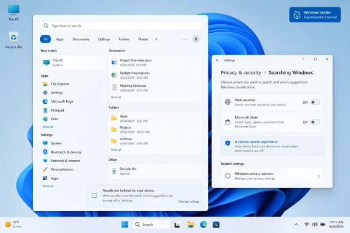Go back in Settings window
The image size is (350, 233).
coord(217,60)
